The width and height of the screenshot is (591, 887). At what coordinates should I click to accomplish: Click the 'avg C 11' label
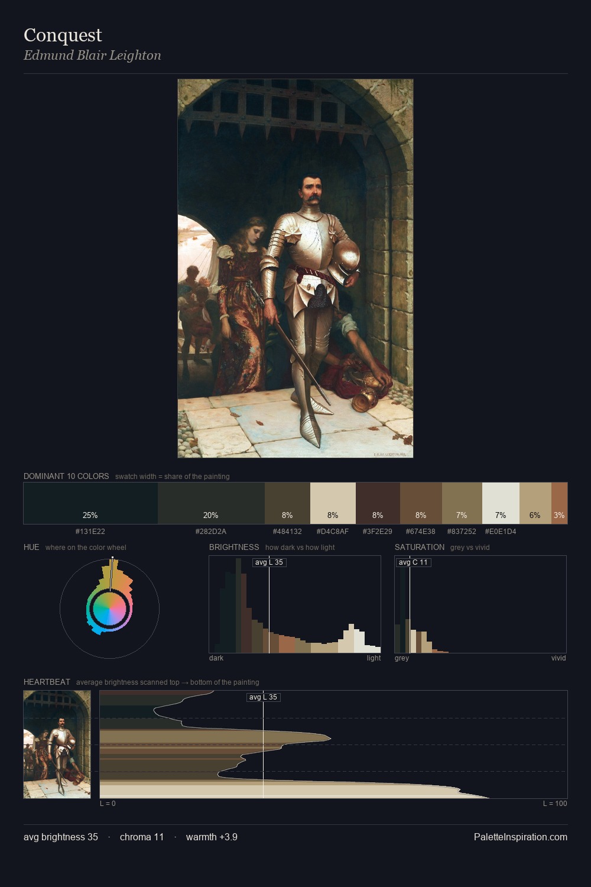point(413,562)
